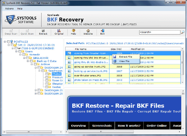The width and height of the screenshot is (187, 136).
Task: Click the Veotec folder icon
Action: point(50,87)
